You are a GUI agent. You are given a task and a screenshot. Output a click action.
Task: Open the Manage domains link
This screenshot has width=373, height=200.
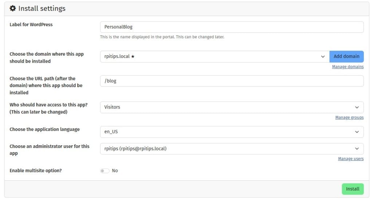click(348, 67)
